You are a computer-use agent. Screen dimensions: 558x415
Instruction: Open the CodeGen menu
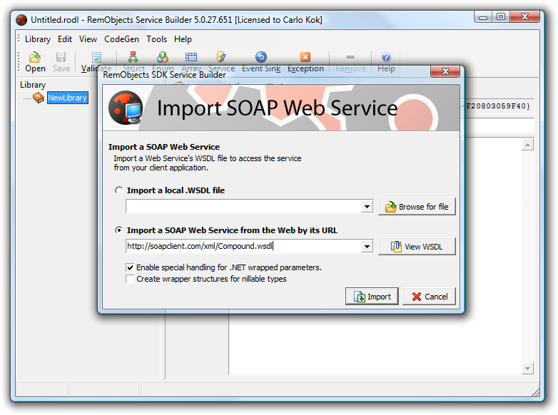point(121,39)
